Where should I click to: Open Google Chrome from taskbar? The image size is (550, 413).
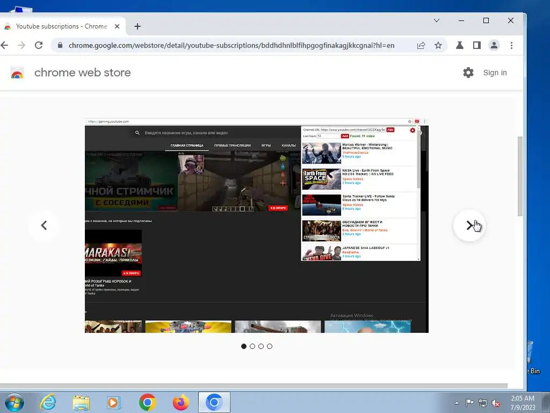point(147,402)
